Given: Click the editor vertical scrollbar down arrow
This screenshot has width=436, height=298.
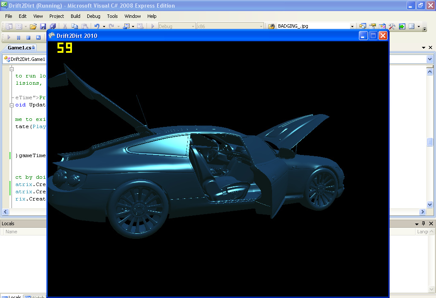Looking at the screenshot, I should click(x=430, y=205).
